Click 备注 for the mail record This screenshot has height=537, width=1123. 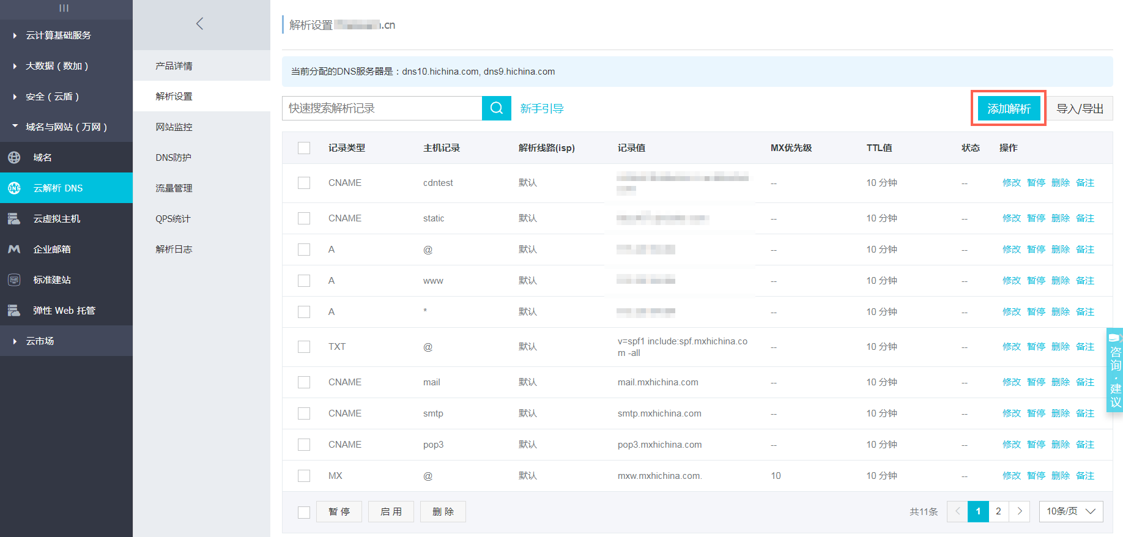tap(1085, 382)
